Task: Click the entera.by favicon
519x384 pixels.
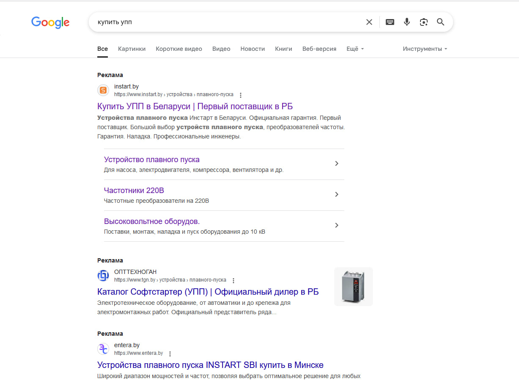Action: pyautogui.click(x=103, y=349)
